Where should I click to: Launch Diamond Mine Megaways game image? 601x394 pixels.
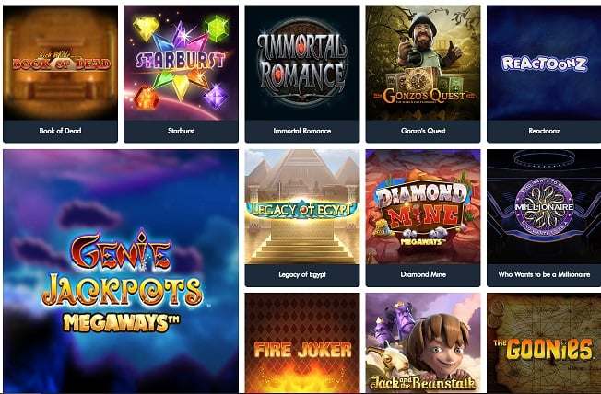pos(423,207)
